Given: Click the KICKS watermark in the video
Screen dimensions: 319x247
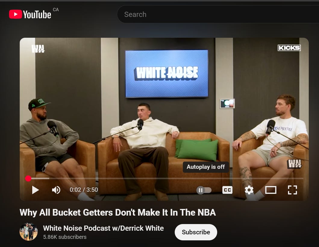Looking at the screenshot, I should (289, 48).
